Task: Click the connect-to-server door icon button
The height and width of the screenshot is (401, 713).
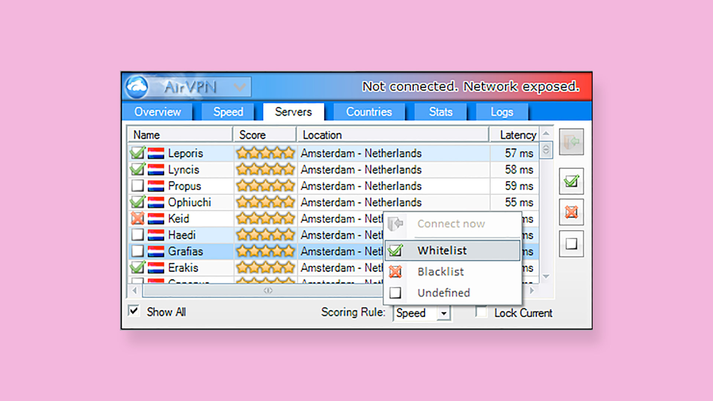Action: point(571,141)
